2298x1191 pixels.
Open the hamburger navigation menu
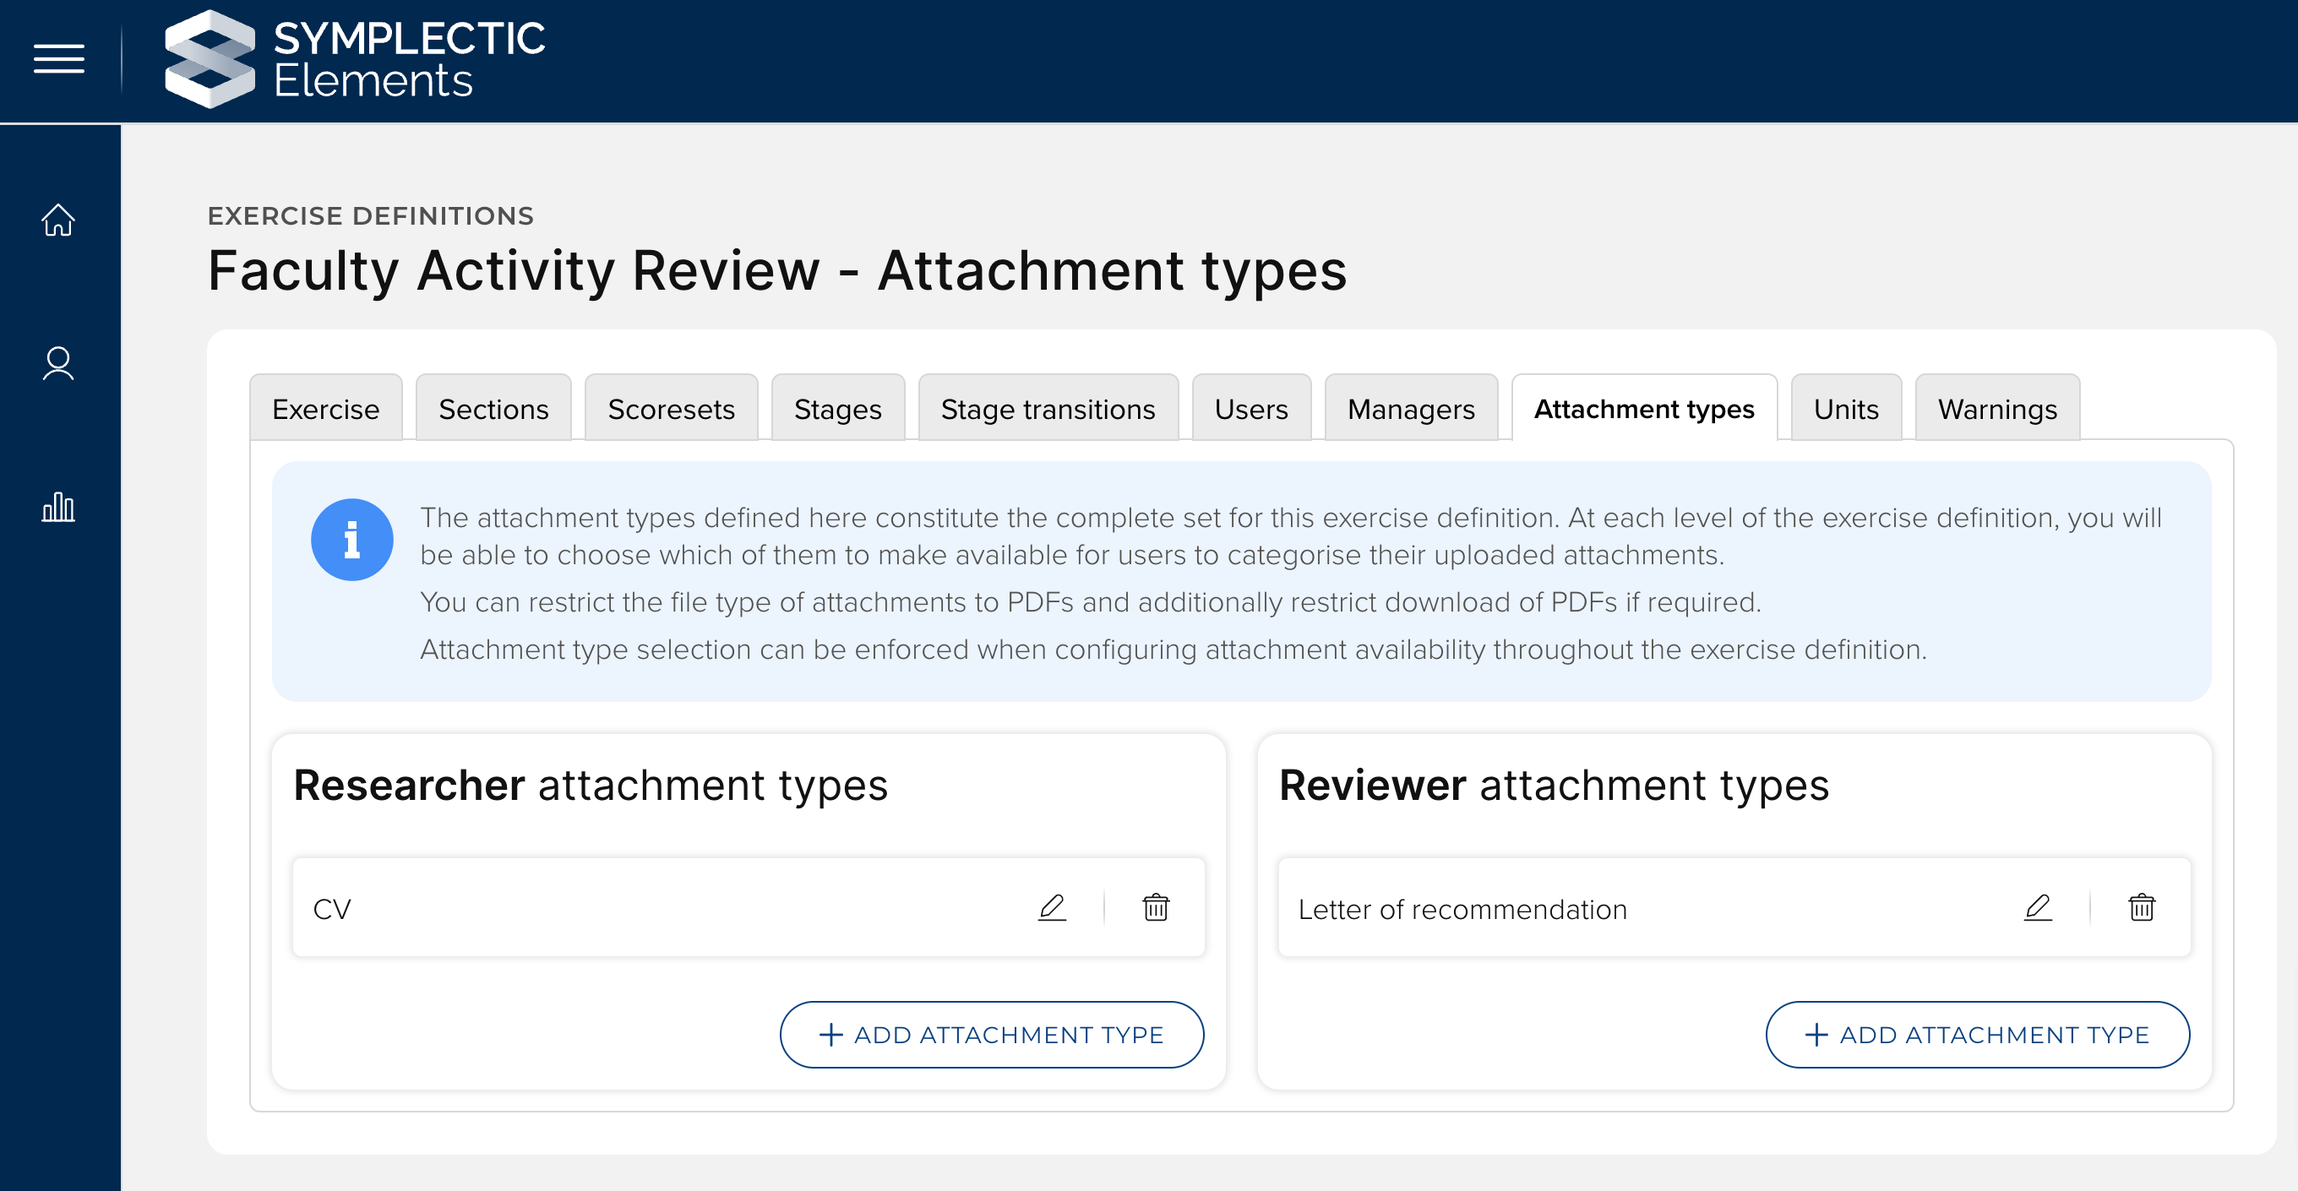(59, 59)
